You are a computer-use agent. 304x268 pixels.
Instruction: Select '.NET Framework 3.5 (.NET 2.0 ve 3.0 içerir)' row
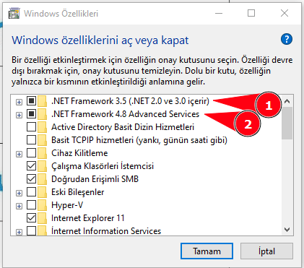(130, 101)
